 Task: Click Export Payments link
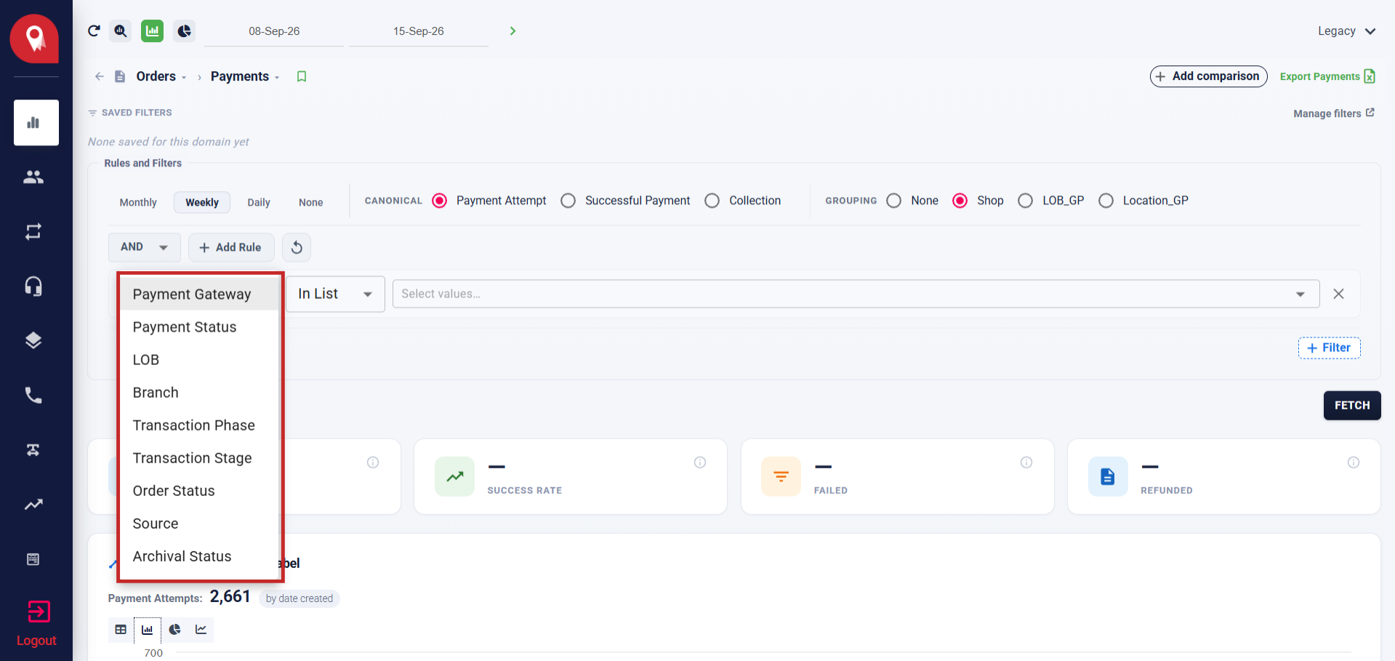click(1327, 76)
